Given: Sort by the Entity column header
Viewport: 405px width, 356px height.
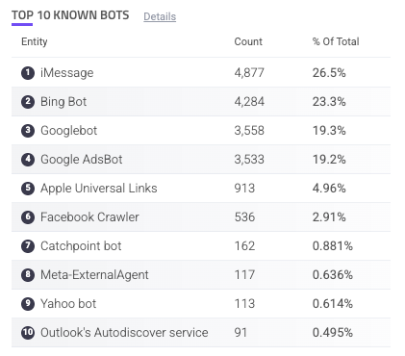Looking at the screenshot, I should [x=35, y=41].
